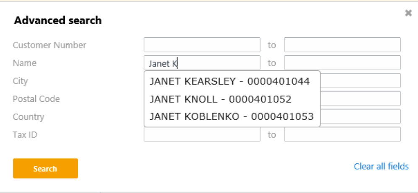
Task: Click the City 'to' range field
Action: point(360,80)
